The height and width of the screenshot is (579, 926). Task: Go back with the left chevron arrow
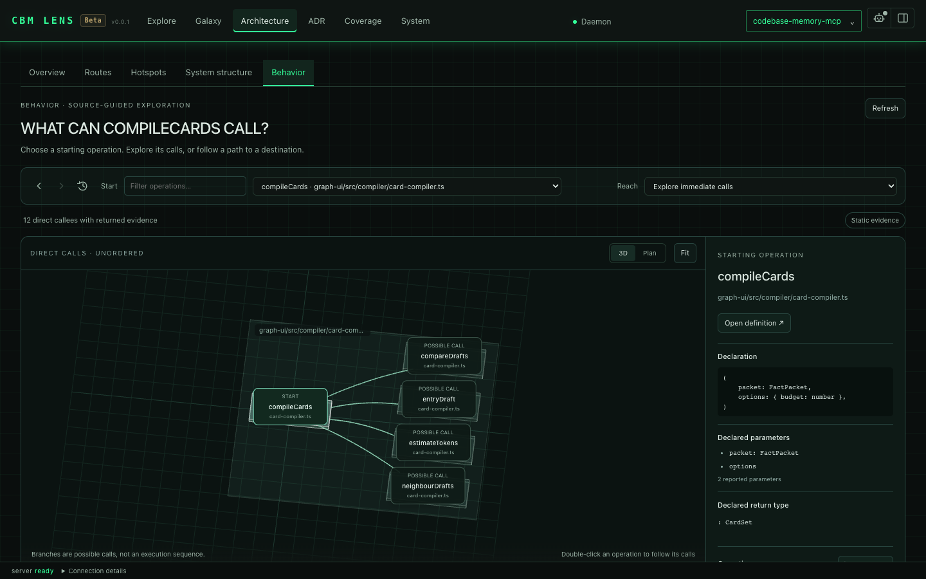39,186
